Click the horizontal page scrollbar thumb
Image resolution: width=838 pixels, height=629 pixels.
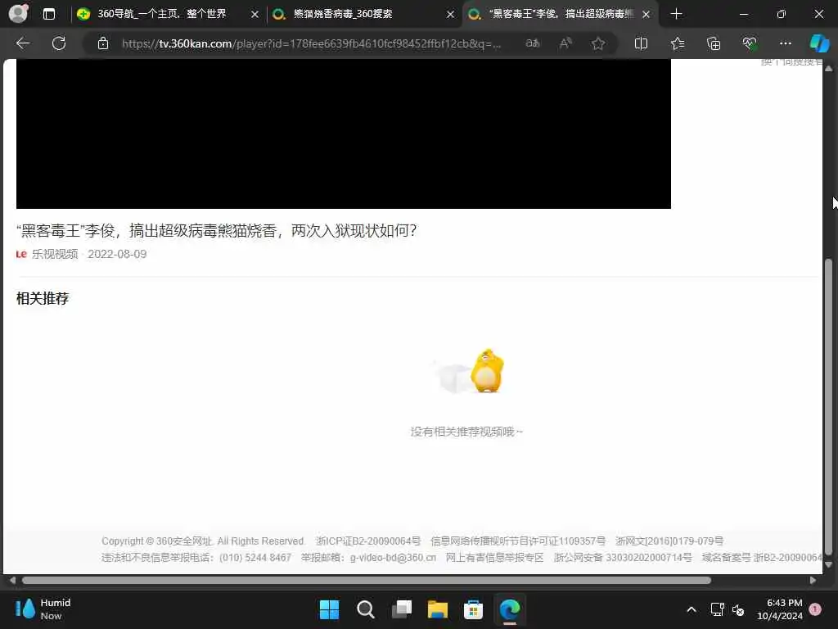[x=367, y=581]
